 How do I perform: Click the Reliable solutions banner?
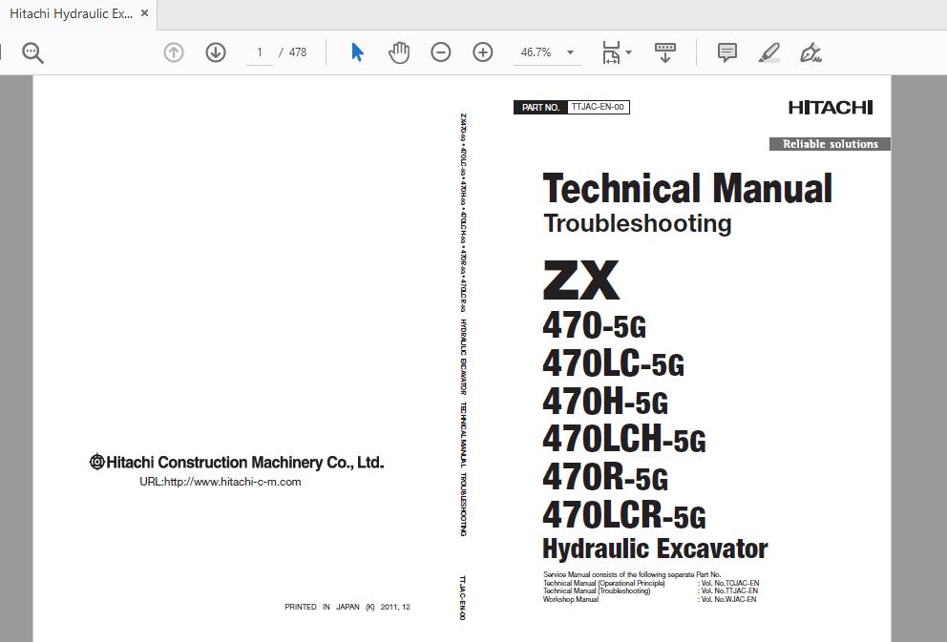(x=830, y=144)
